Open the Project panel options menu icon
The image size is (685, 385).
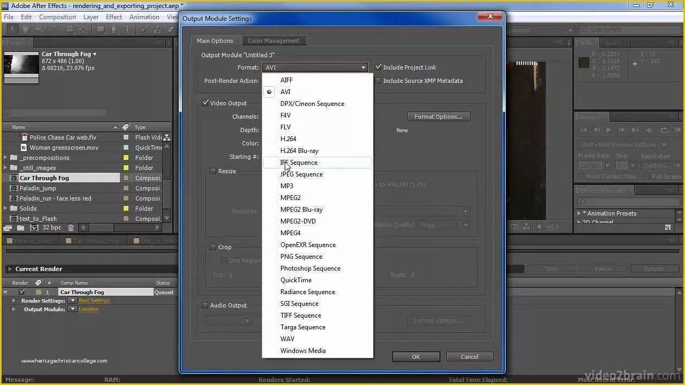pyautogui.click(x=158, y=42)
